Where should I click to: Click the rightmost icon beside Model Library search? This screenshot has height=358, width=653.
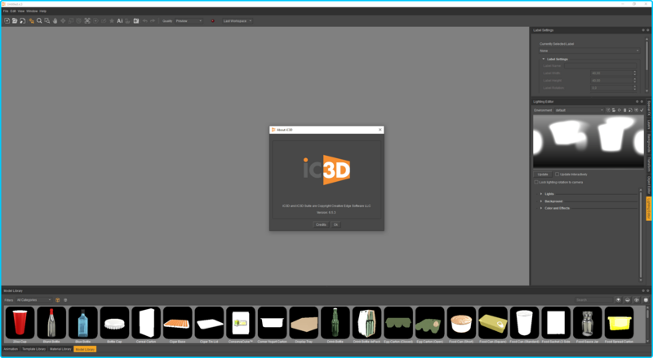tap(646, 300)
